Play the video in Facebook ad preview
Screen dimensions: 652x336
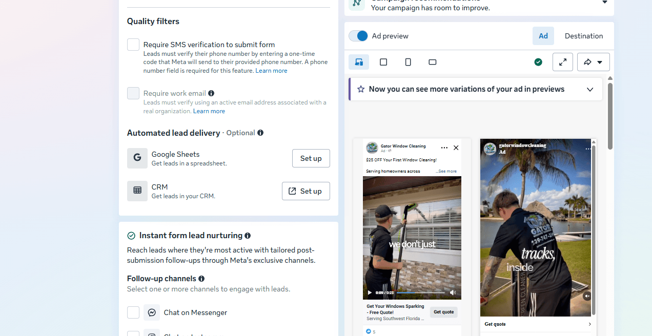(370, 293)
